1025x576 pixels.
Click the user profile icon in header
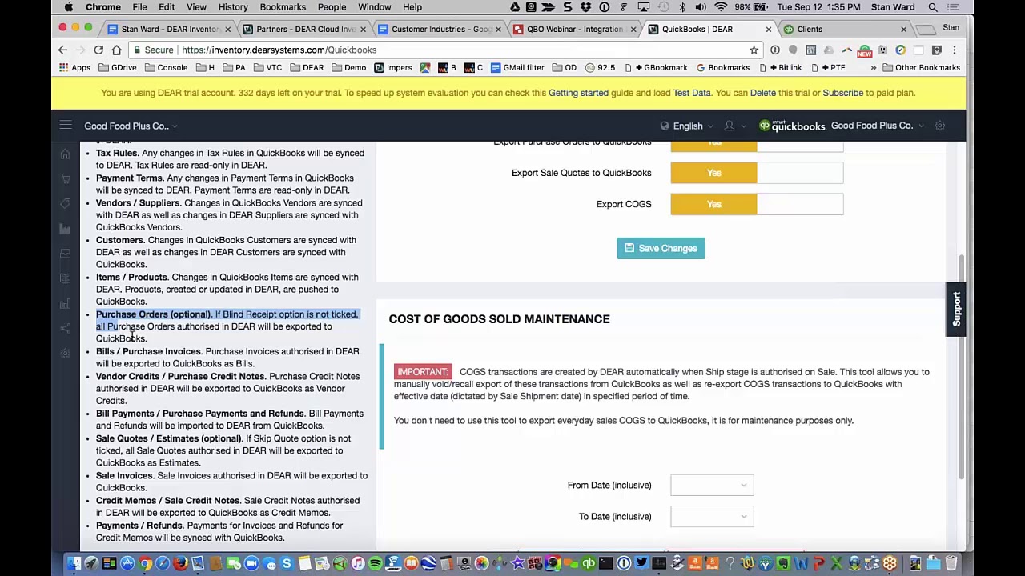pyautogui.click(x=730, y=126)
